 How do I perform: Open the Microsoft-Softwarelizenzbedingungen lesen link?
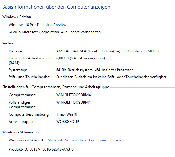click(84, 140)
